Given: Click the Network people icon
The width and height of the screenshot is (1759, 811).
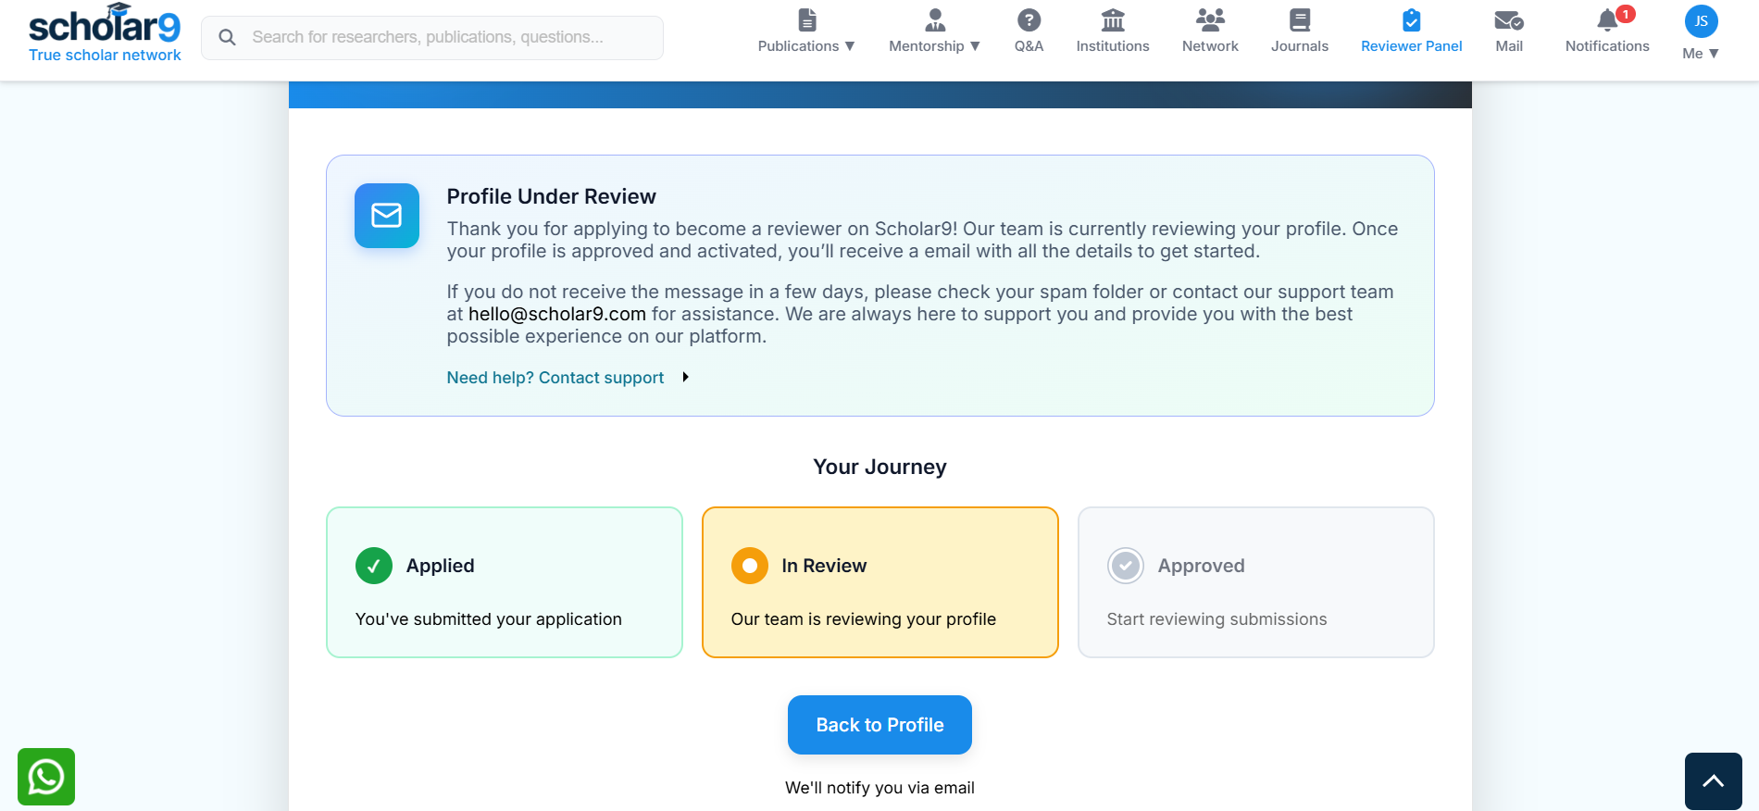Looking at the screenshot, I should (x=1210, y=19).
